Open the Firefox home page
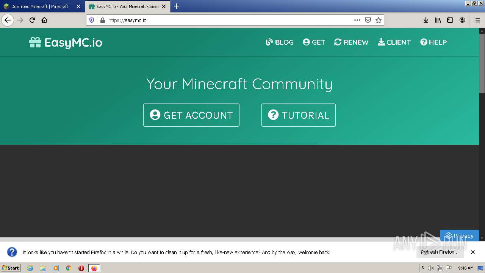485x273 pixels. coord(44,20)
